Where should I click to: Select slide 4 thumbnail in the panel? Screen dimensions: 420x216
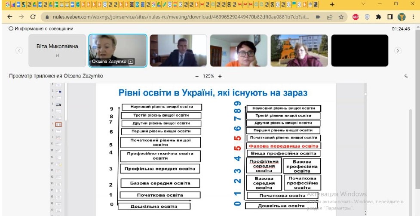click(58, 105)
